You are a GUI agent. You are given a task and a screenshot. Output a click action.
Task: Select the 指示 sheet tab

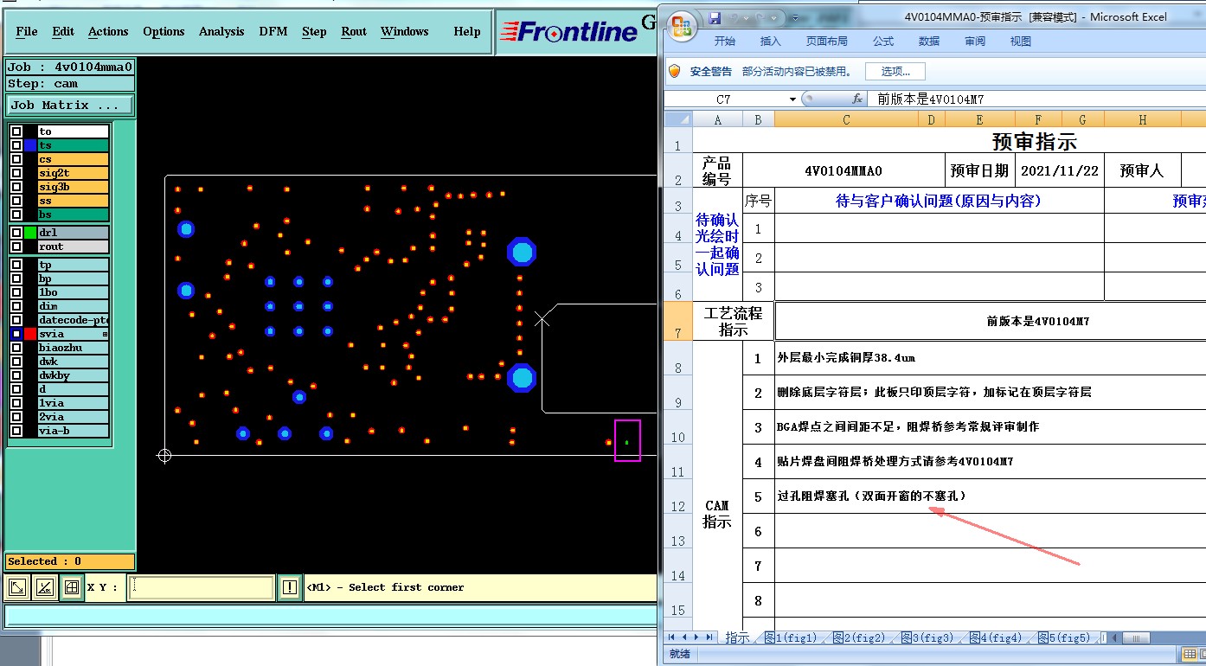point(737,638)
